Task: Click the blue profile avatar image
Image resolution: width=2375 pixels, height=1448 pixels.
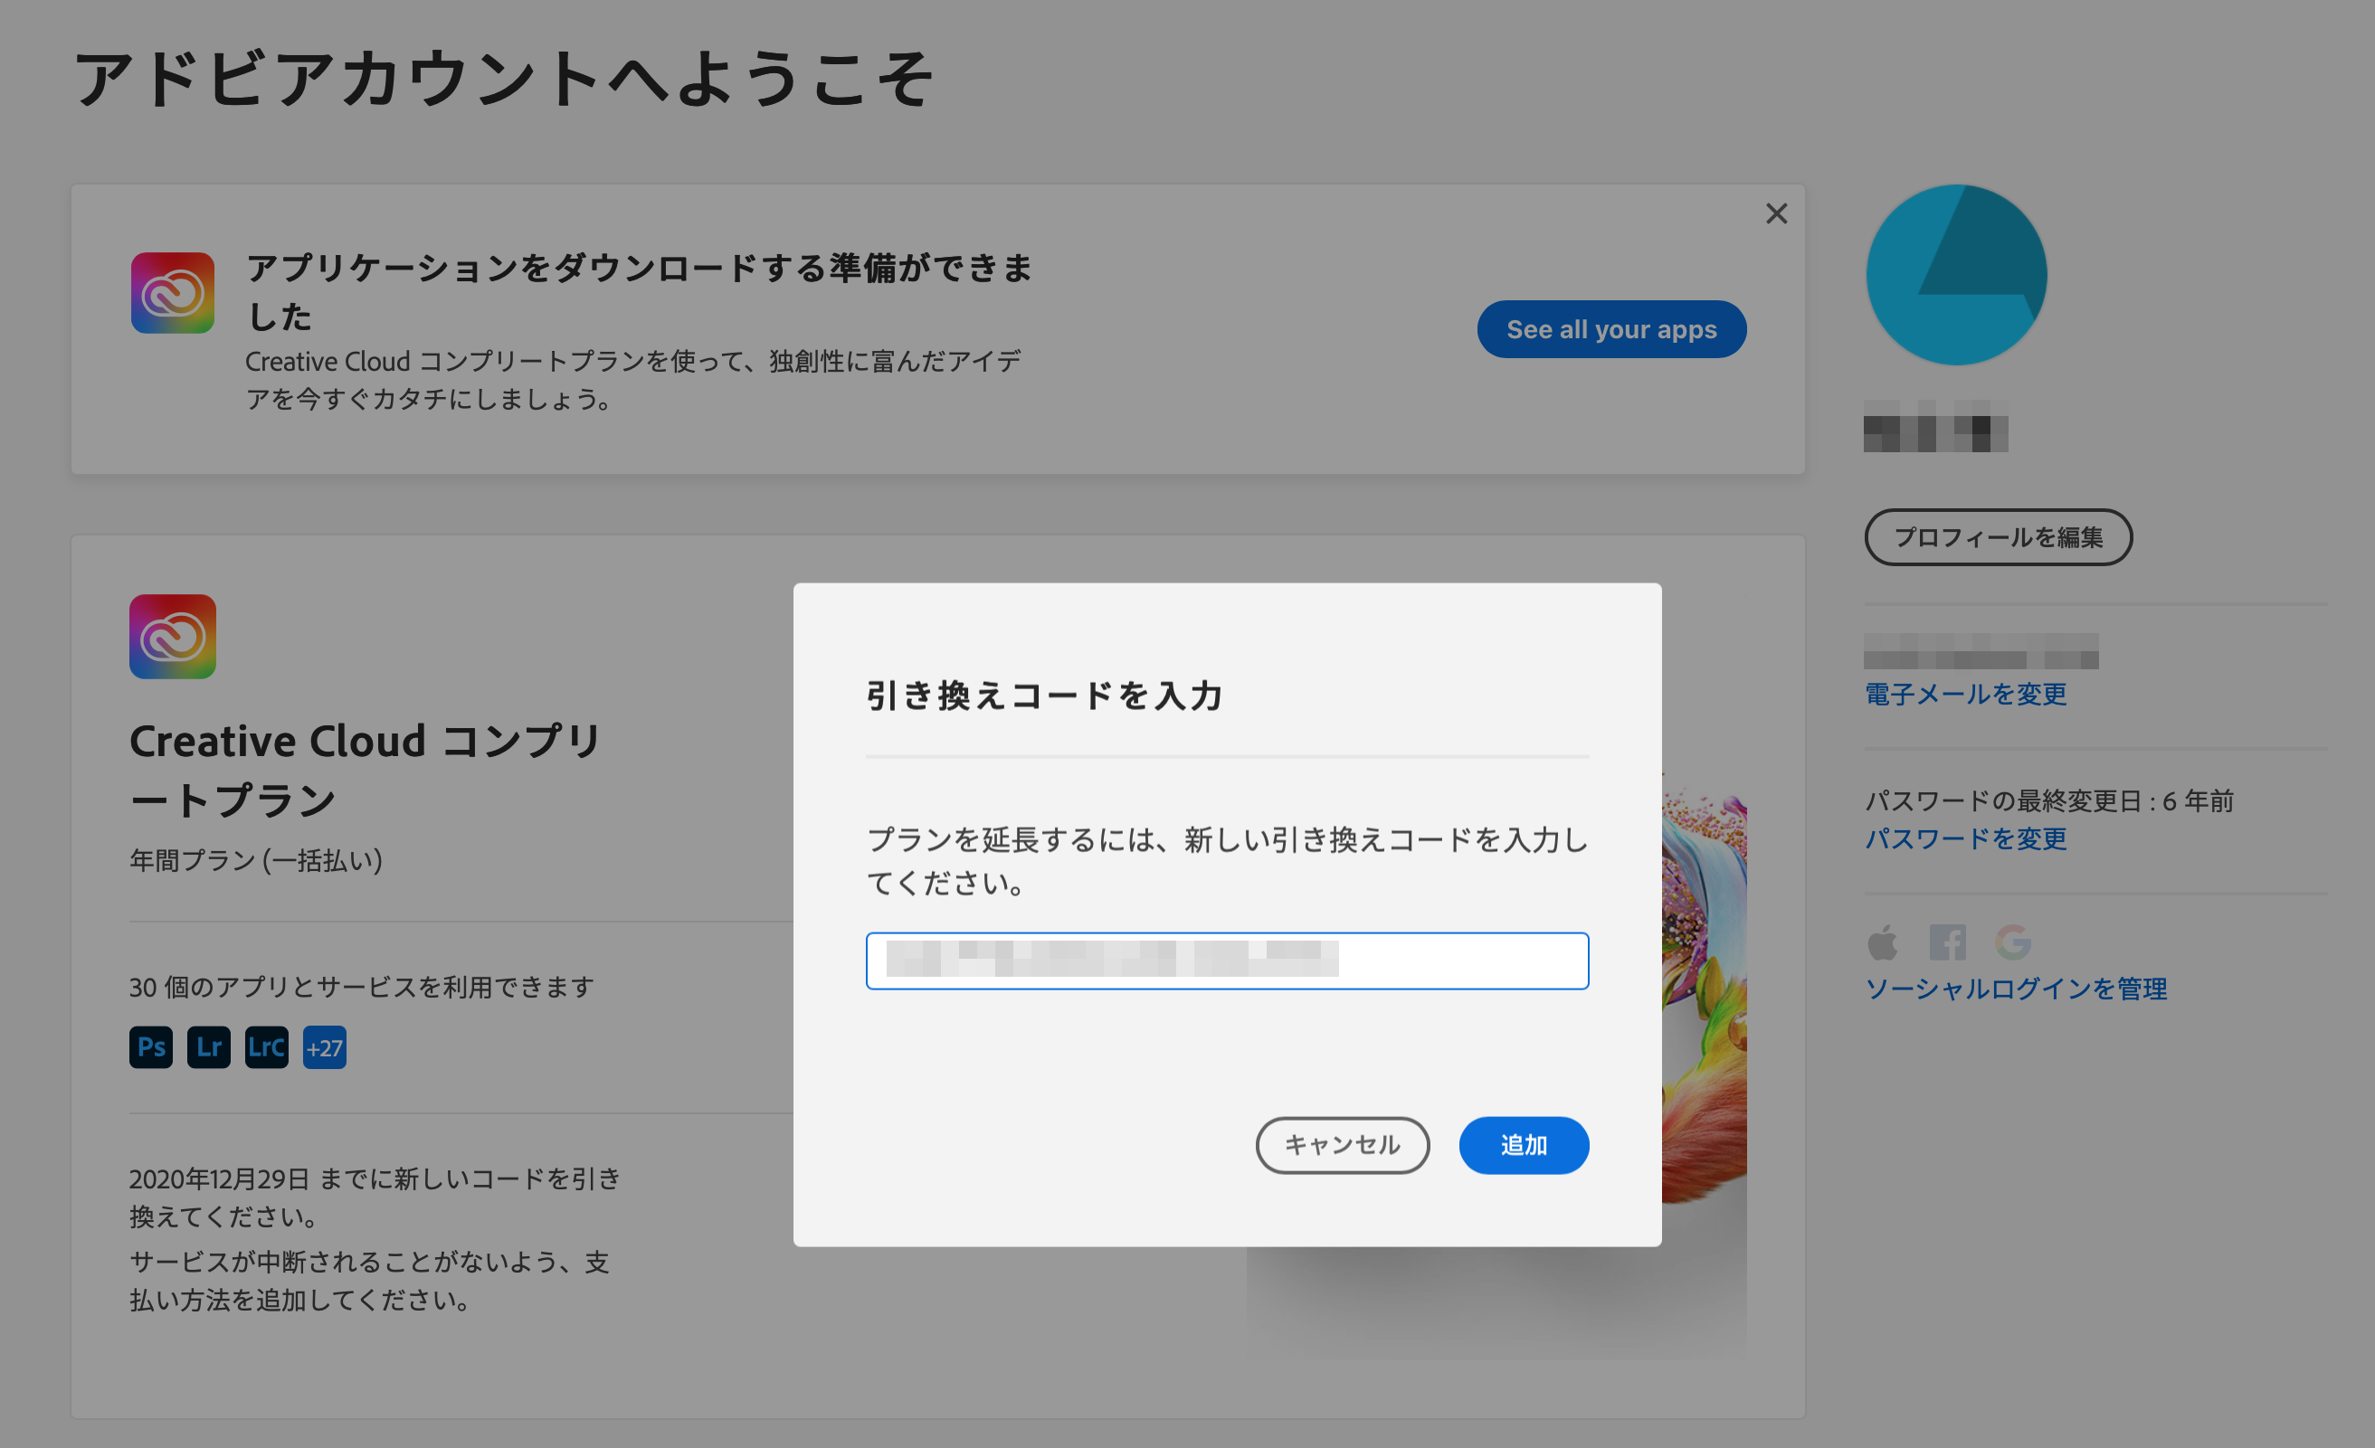Action: point(1957,275)
